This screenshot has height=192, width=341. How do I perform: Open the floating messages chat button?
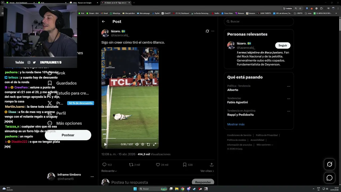330,178
